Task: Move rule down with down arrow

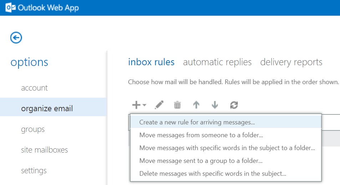Action: coord(215,105)
